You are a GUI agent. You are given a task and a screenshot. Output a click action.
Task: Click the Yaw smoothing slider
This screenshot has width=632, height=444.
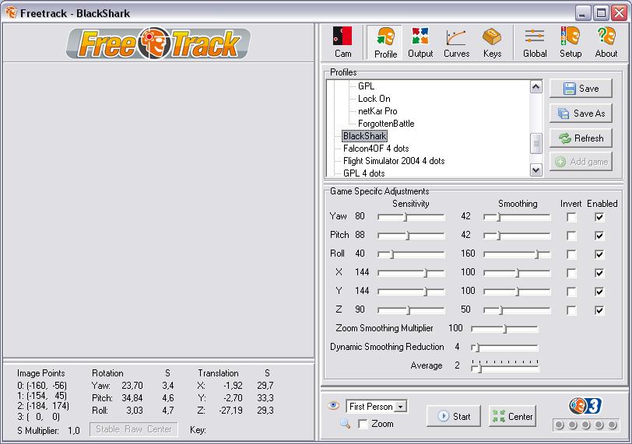pos(517,217)
